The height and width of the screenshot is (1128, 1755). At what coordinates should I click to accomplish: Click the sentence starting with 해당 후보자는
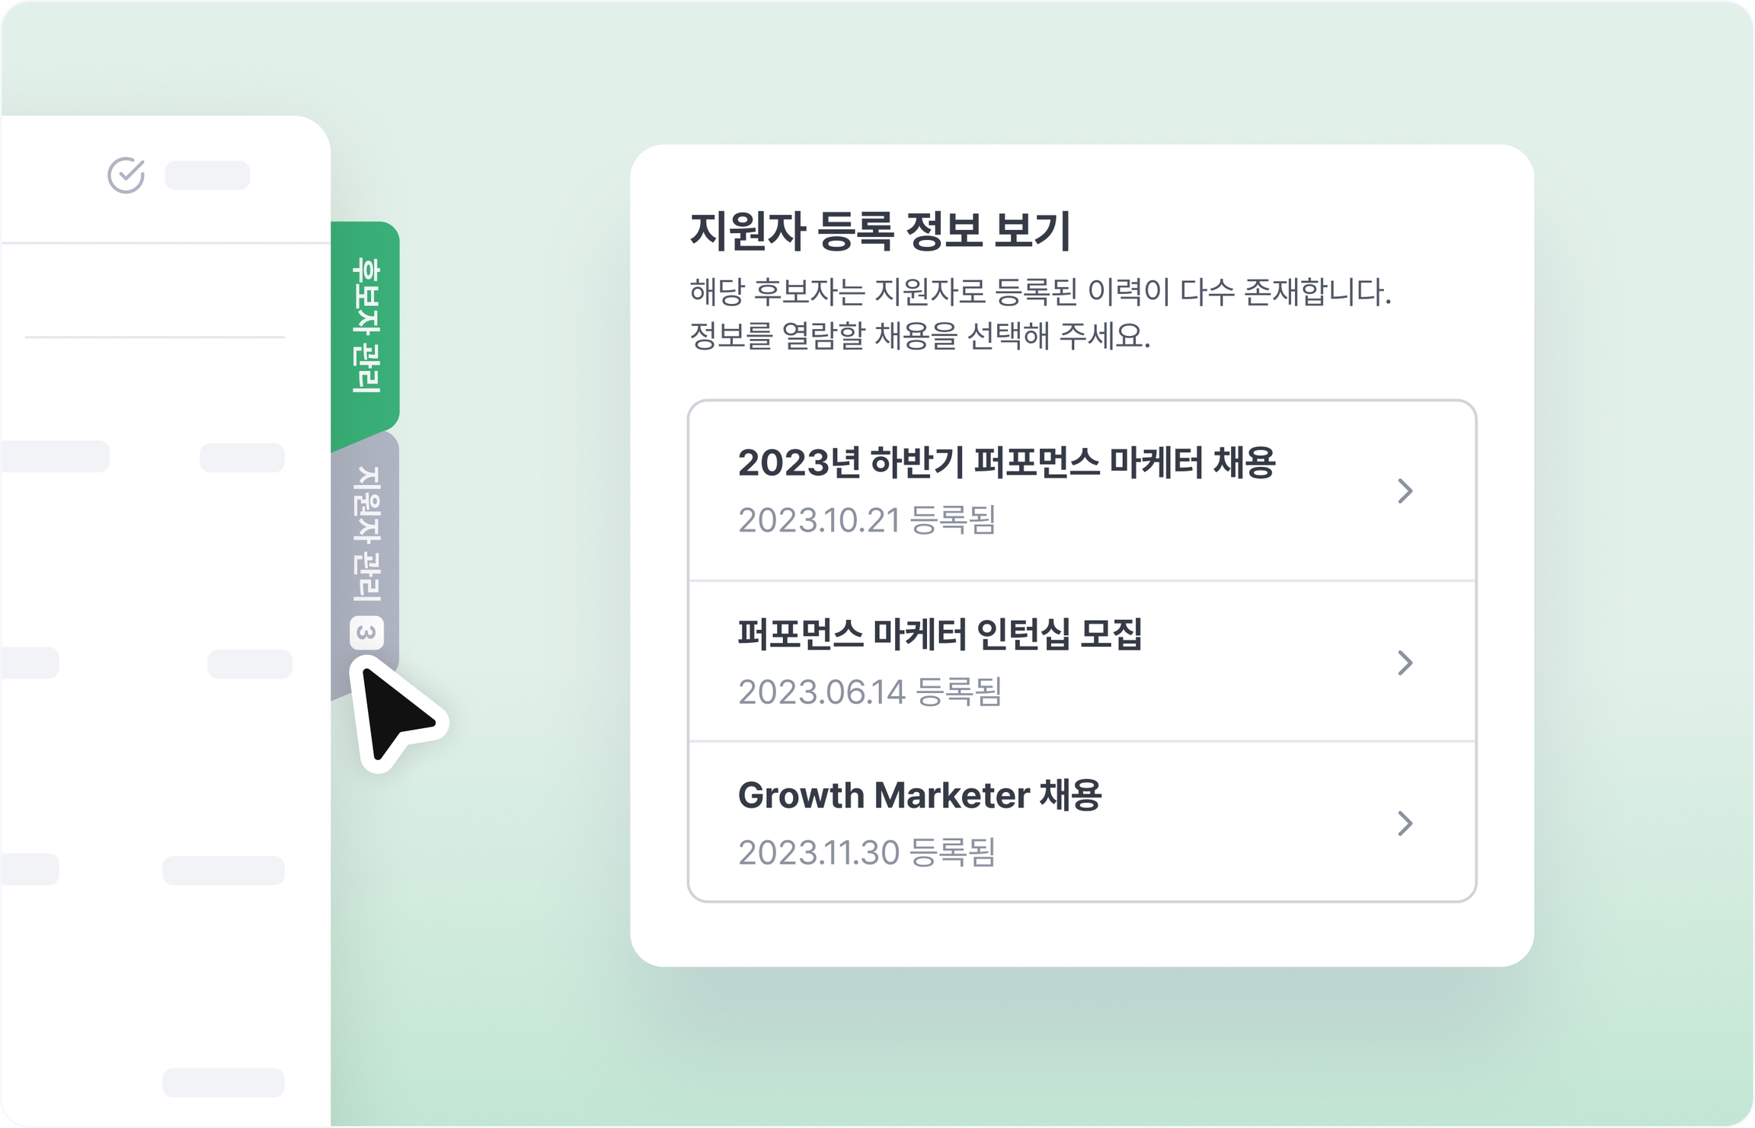tap(1040, 292)
